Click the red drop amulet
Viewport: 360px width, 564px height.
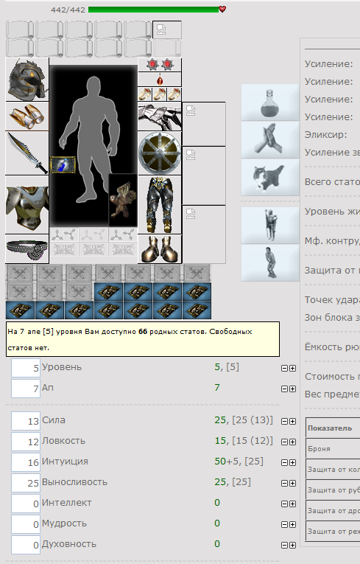(160, 80)
